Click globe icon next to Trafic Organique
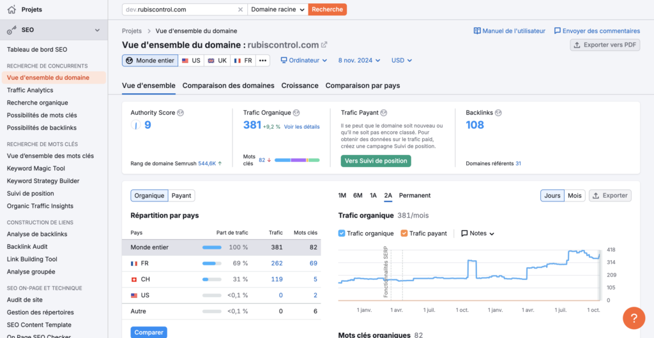This screenshot has width=654, height=338. [296, 113]
